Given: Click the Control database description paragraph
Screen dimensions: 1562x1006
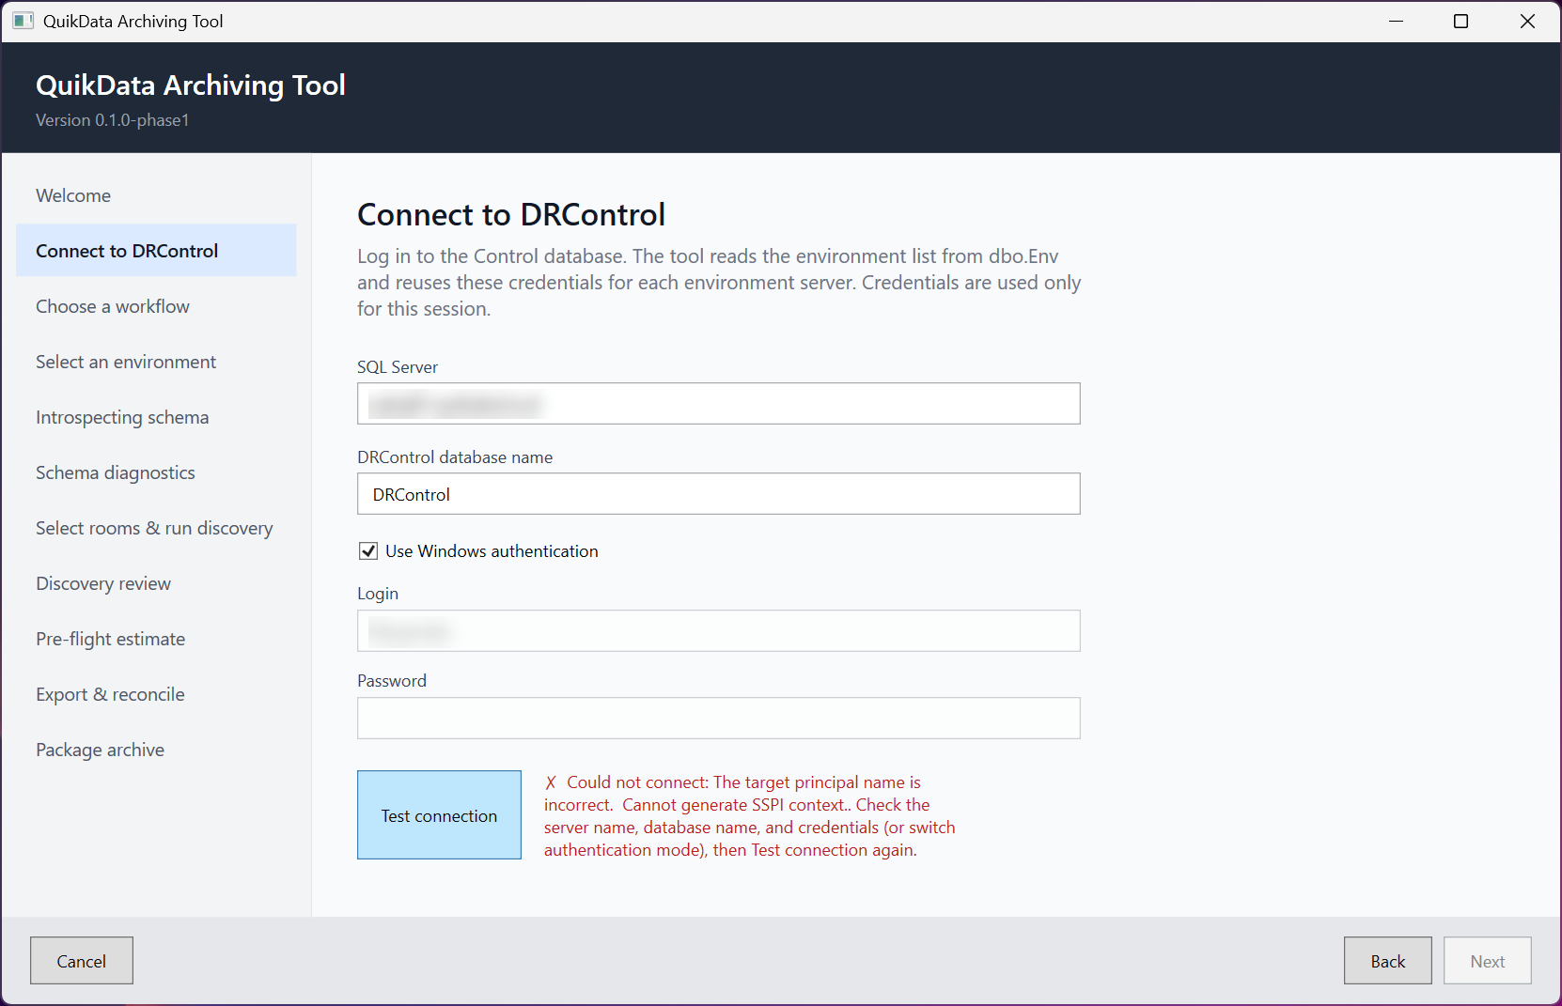Looking at the screenshot, I should tap(719, 283).
